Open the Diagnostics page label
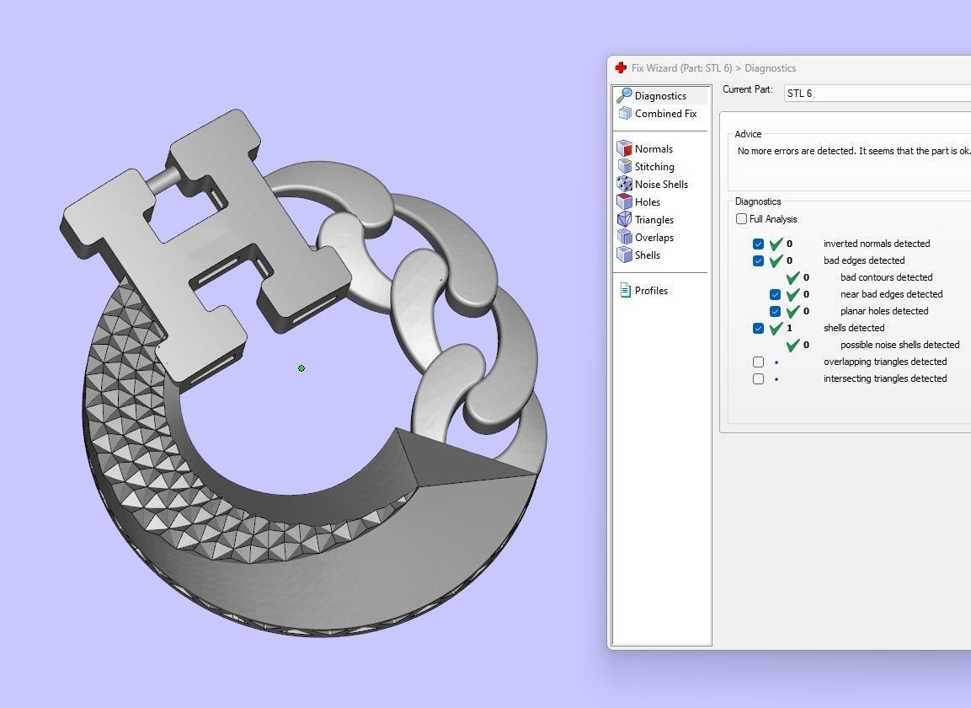Image resolution: width=971 pixels, height=708 pixels. pos(660,95)
